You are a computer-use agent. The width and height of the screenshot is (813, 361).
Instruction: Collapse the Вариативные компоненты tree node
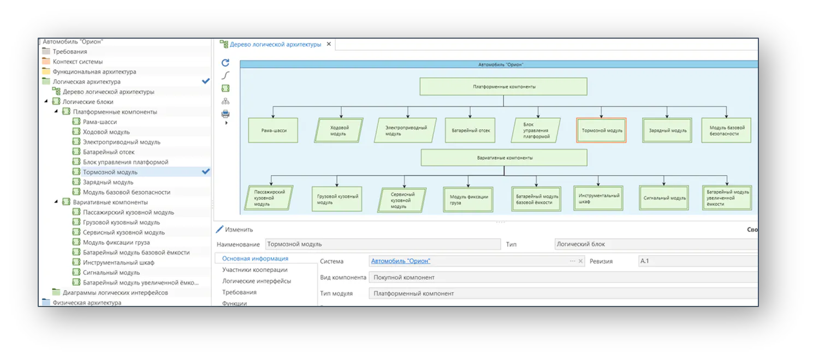[x=56, y=202]
